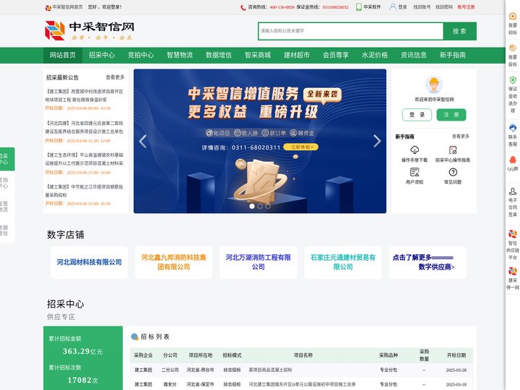Viewport: 520px width, 390px height.
Task: Click 查看更多 beside 招采最新公告
Action: pyautogui.click(x=115, y=77)
